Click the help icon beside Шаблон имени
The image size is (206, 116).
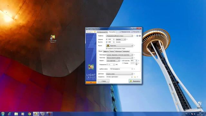(134, 69)
